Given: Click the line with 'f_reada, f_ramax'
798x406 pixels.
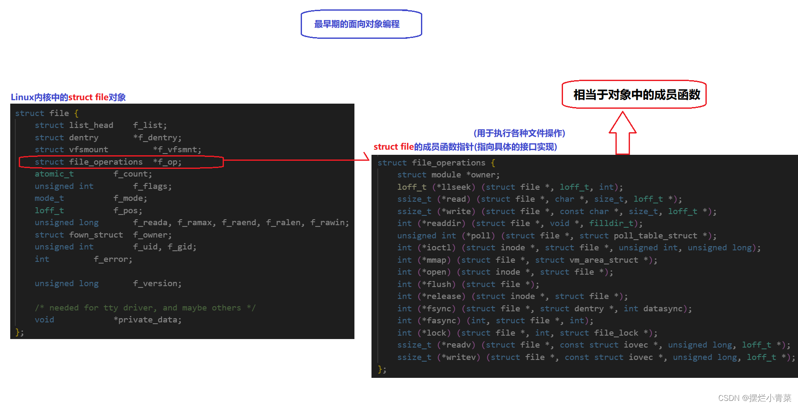Looking at the screenshot, I should [192, 223].
